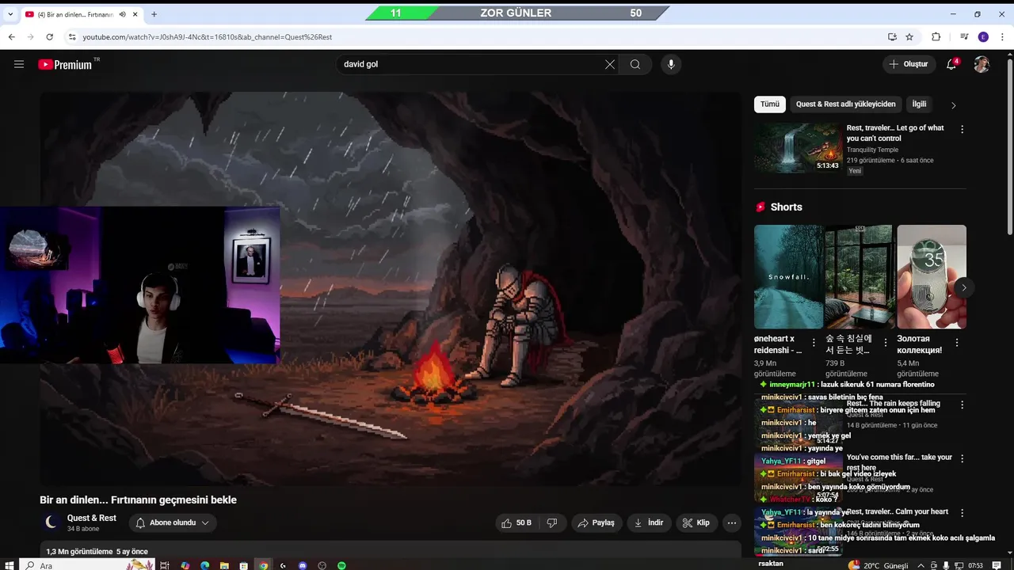The height and width of the screenshot is (570, 1014).
Task: Click the install app icon in address bar
Action: pos(892,36)
